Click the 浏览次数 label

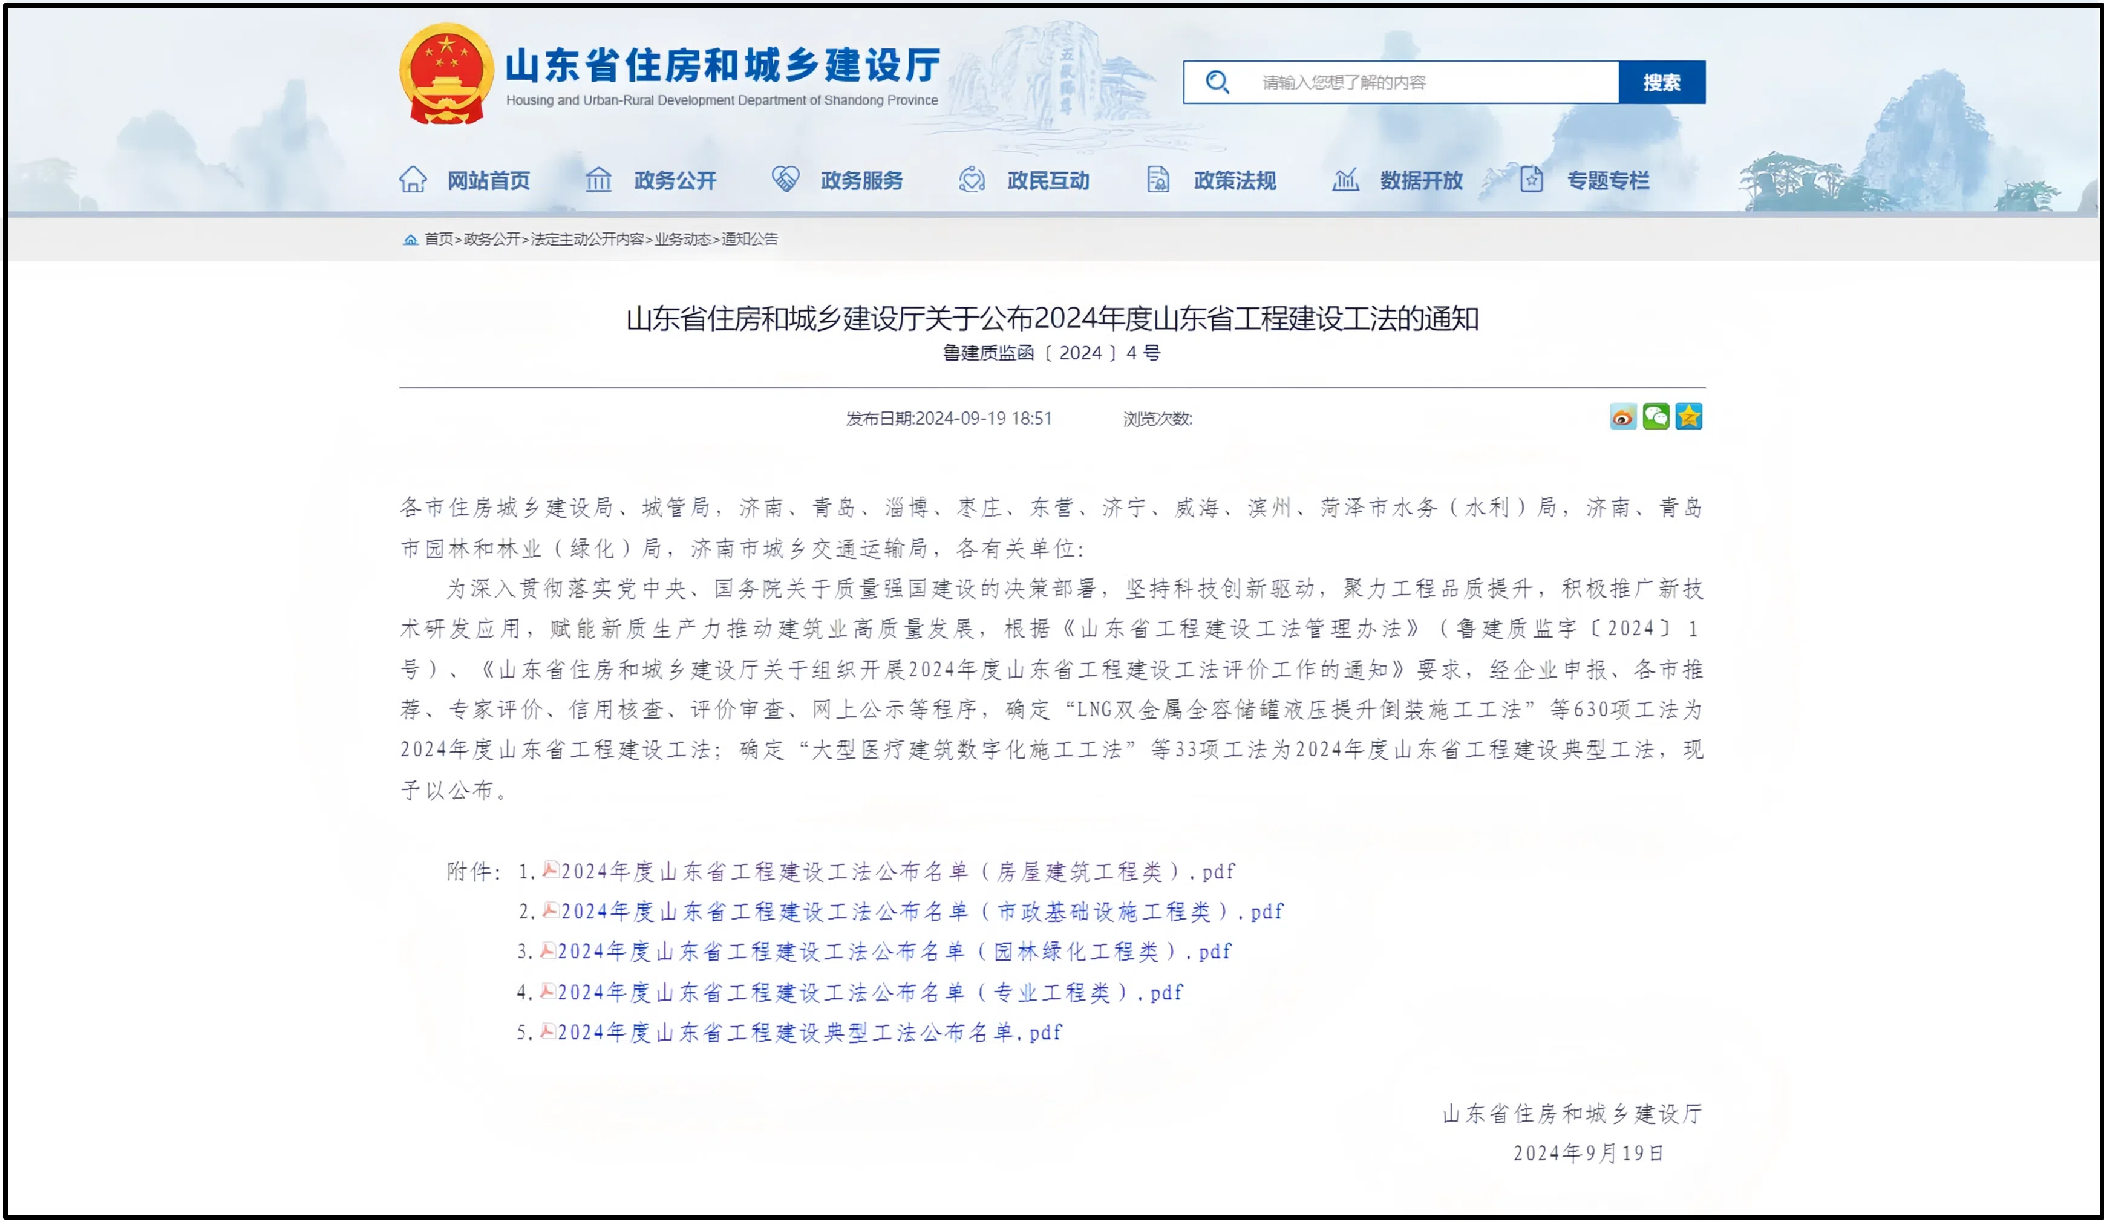pyautogui.click(x=1157, y=418)
